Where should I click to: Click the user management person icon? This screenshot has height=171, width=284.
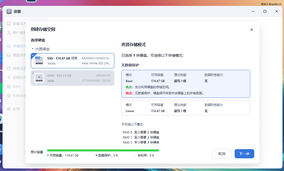[9, 33]
